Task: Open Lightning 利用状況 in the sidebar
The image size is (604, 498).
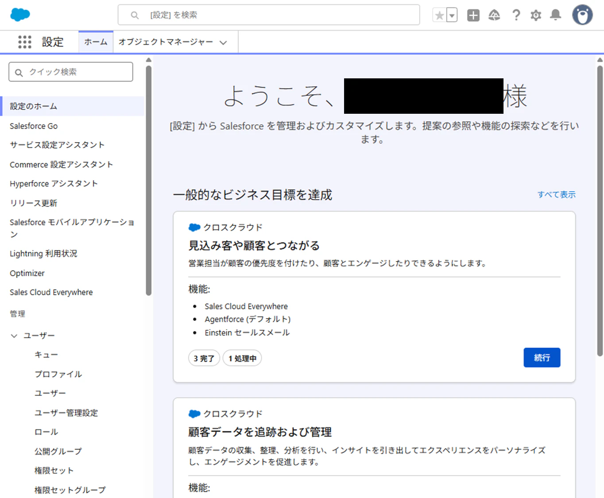Action: (x=43, y=254)
